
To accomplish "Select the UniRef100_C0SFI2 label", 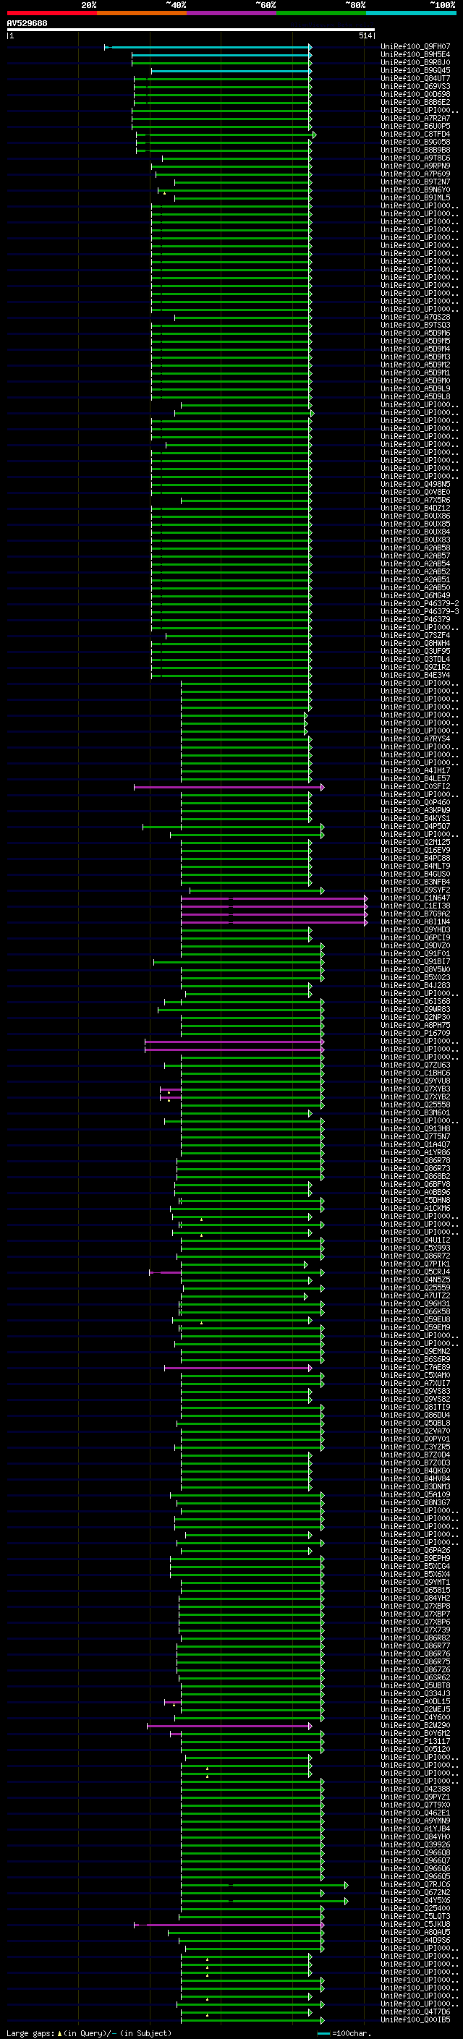I will coord(415,787).
